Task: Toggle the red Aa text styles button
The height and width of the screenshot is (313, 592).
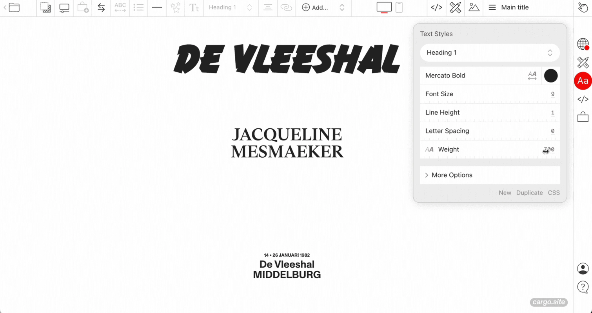Action: tap(583, 81)
